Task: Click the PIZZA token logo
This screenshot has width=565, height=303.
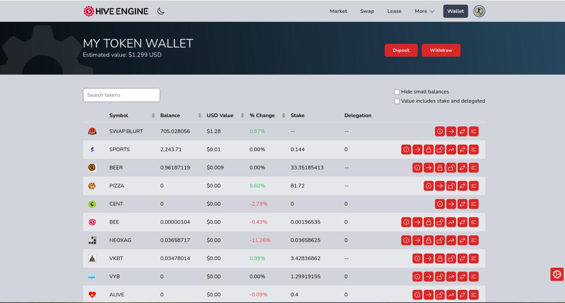Action: click(x=92, y=186)
